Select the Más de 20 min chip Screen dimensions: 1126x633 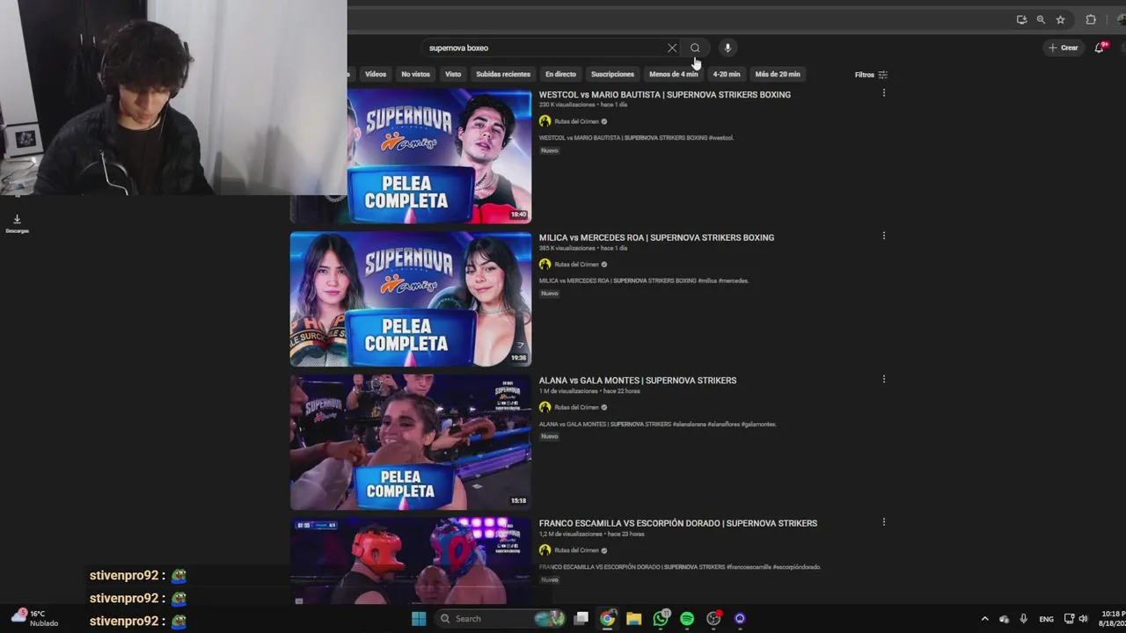point(778,74)
